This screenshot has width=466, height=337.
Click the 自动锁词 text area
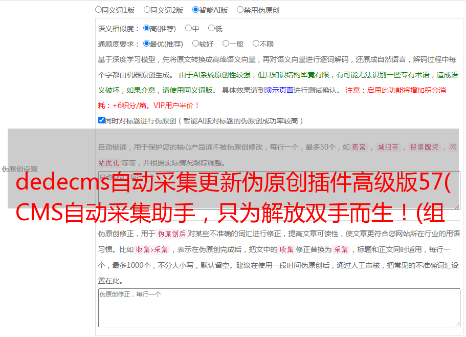[279, 191]
